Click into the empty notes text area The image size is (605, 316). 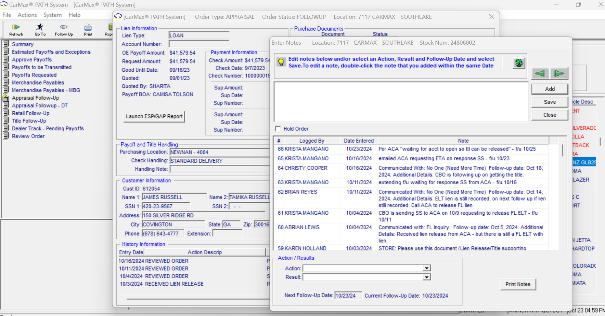coord(401,101)
